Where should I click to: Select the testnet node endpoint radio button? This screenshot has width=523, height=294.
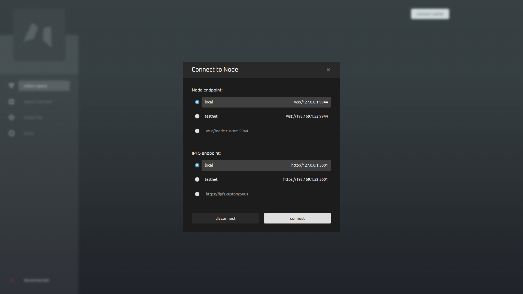click(197, 116)
